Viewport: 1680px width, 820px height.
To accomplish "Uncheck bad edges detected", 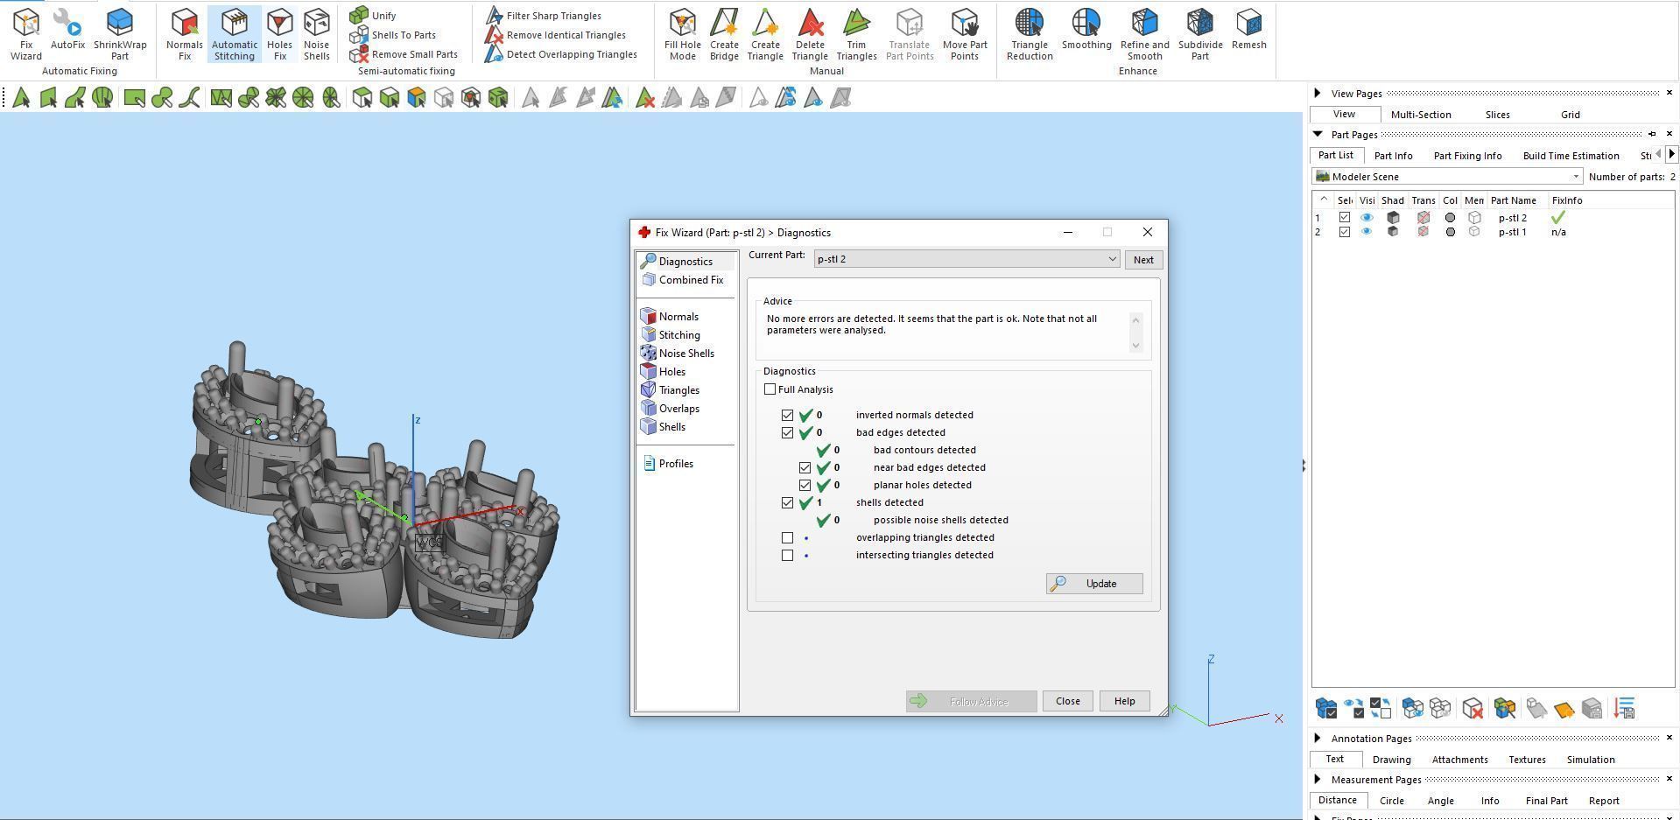I will (787, 432).
